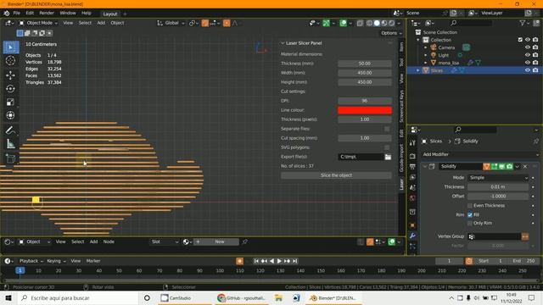Open Modifier properties wrench tab
This screenshot has height=305, width=543.
[x=412, y=236]
